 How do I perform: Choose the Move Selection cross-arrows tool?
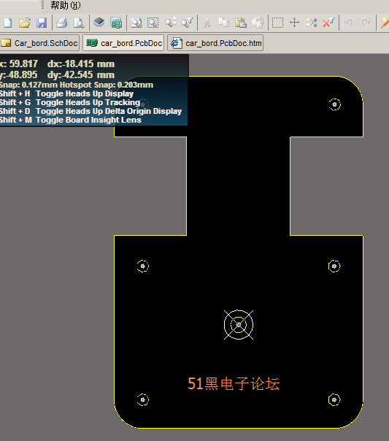(295, 23)
